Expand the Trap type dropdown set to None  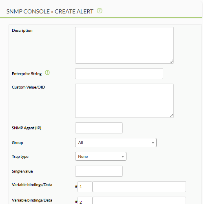pyautogui.click(x=101, y=156)
